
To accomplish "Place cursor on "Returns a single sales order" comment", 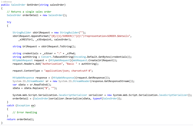I will tap(31, 12).
